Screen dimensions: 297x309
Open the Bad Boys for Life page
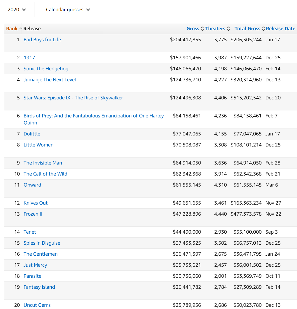tap(42, 40)
